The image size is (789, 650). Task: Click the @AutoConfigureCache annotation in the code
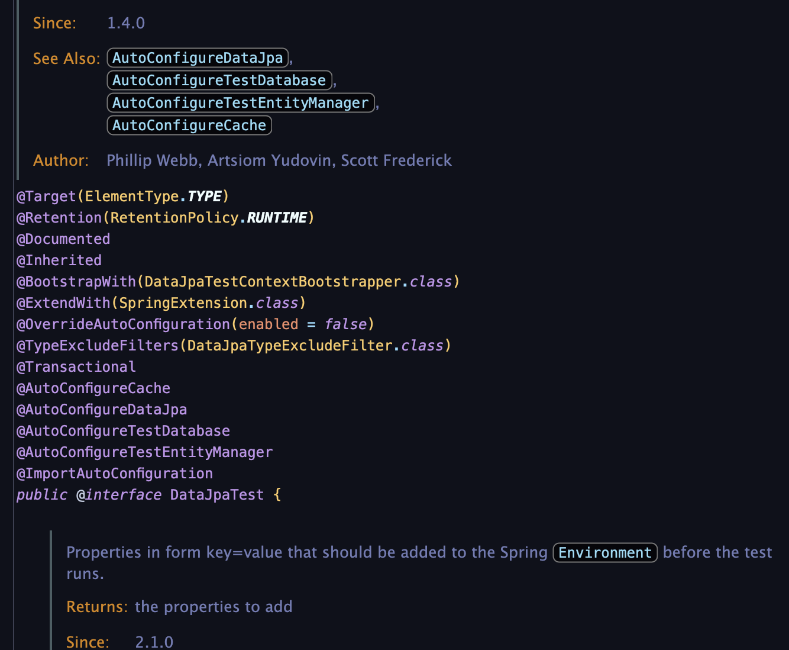[x=93, y=388]
